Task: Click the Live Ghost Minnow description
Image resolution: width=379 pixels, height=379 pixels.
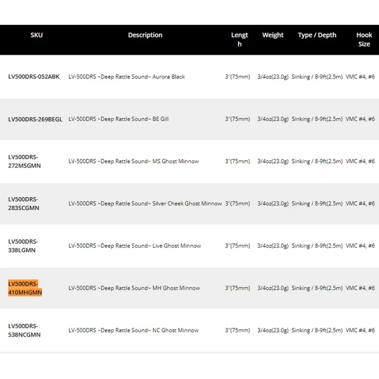Action: [135, 246]
